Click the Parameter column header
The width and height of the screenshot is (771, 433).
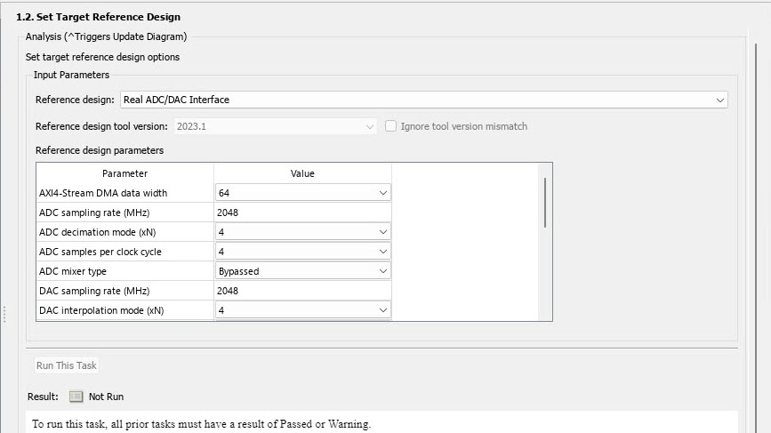click(124, 173)
